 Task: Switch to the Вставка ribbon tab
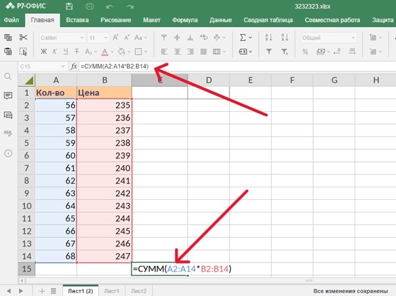pos(77,20)
